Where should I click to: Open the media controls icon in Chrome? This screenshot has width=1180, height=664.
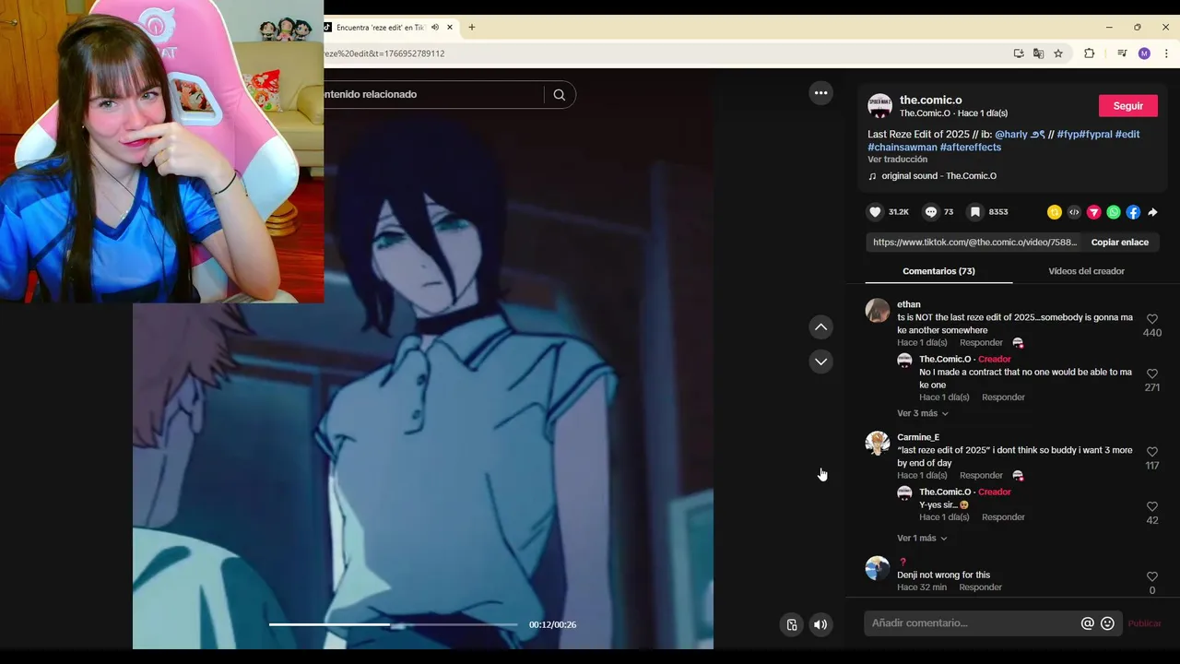pos(1122,53)
